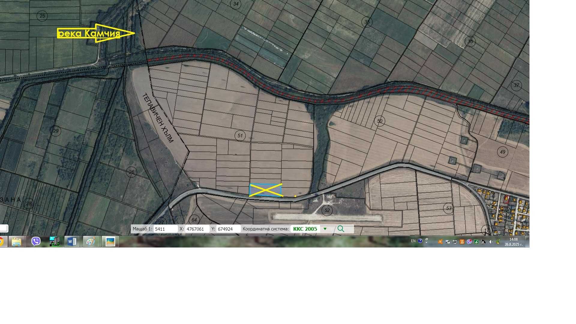Click the Y coordinate input field

click(228, 229)
